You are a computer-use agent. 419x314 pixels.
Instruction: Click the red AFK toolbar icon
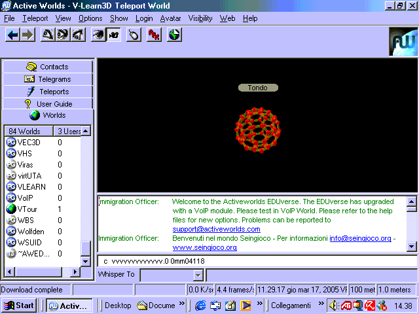(x=154, y=35)
